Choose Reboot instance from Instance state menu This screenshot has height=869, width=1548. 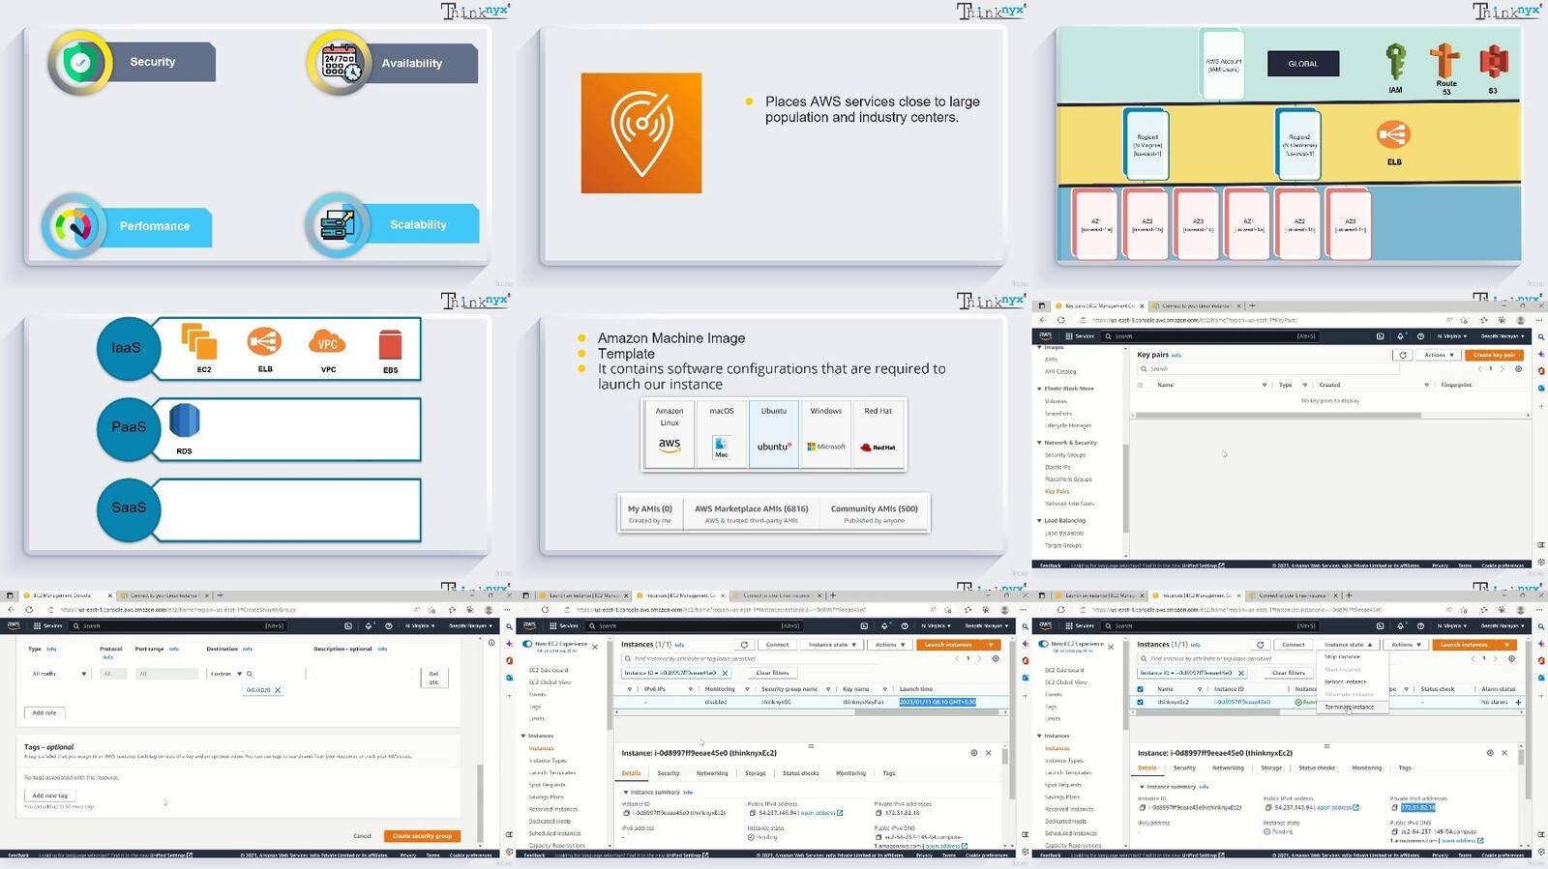[1345, 682]
